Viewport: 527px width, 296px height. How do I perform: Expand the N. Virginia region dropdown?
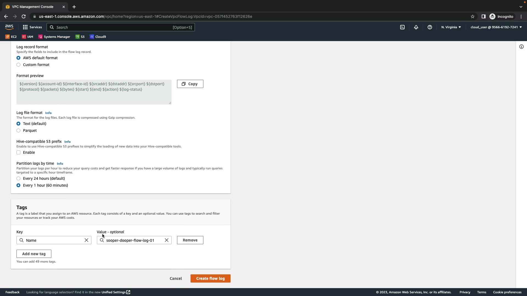pyautogui.click(x=451, y=27)
